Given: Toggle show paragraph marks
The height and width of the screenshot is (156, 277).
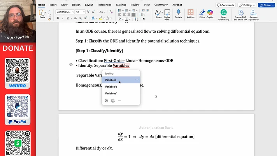Looking at the screenshot, I should pos(144,19).
